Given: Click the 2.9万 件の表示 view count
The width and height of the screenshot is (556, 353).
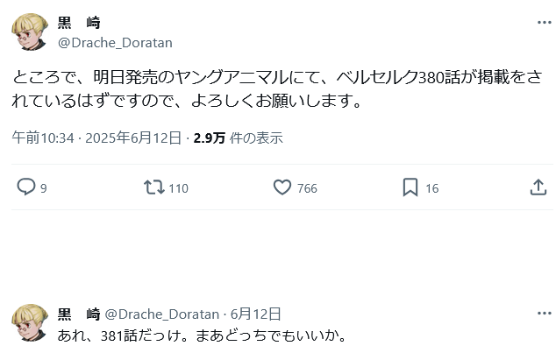Looking at the screenshot, I should coord(238,138).
